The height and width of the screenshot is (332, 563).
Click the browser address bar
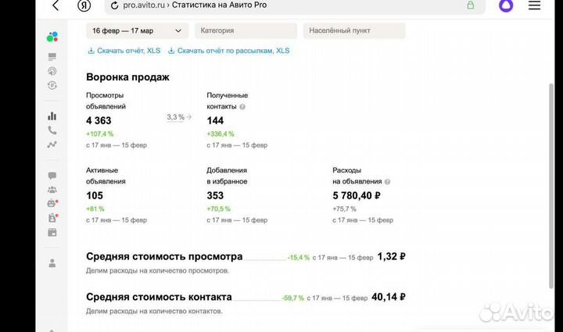click(295, 5)
